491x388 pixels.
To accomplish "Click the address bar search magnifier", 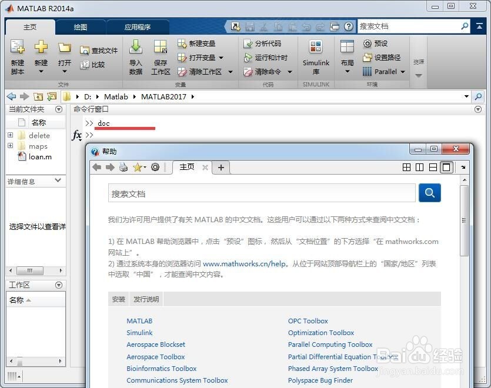I will tap(478, 96).
